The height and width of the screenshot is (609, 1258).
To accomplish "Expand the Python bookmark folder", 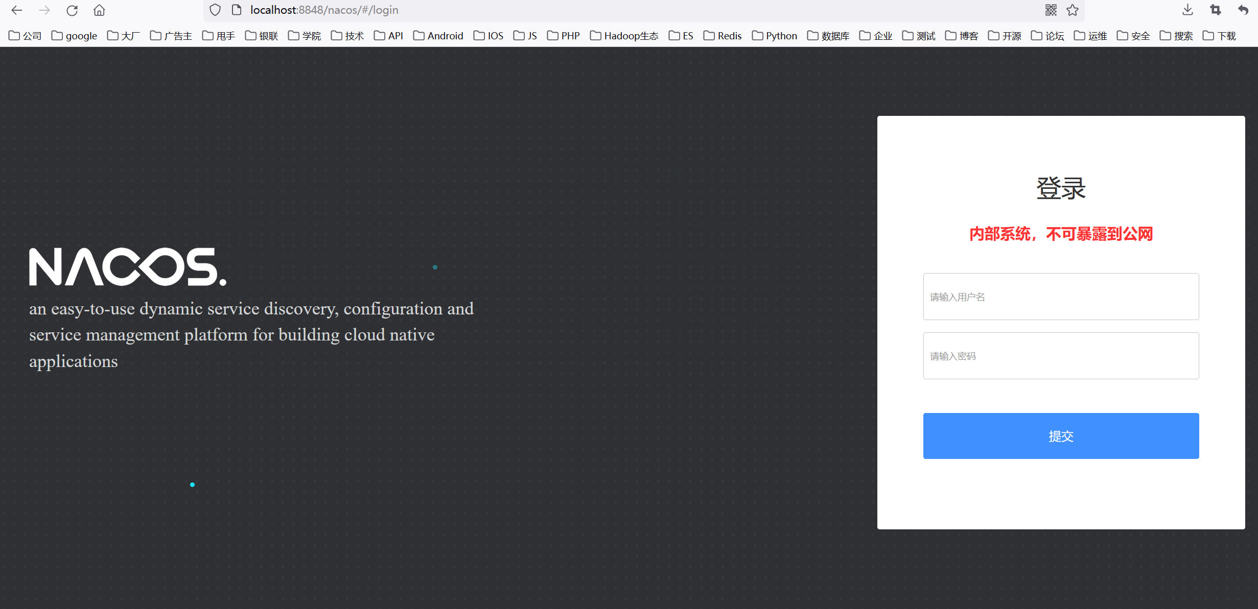I will click(774, 36).
